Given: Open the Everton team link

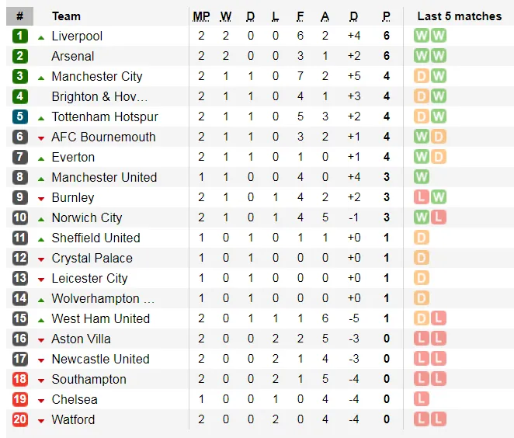Looking at the screenshot, I should click(73, 157).
